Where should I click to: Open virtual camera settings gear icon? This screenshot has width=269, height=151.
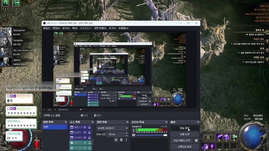[196, 141]
